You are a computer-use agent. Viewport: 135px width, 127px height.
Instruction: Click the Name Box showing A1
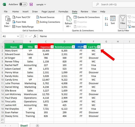9,36
